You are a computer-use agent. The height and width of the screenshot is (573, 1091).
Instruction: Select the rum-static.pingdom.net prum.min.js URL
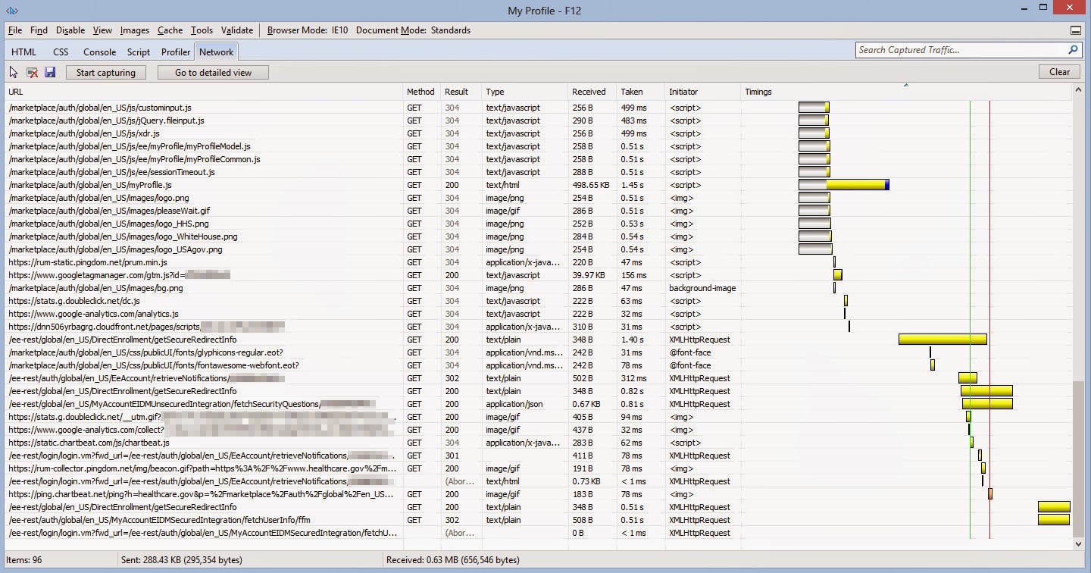click(x=88, y=262)
